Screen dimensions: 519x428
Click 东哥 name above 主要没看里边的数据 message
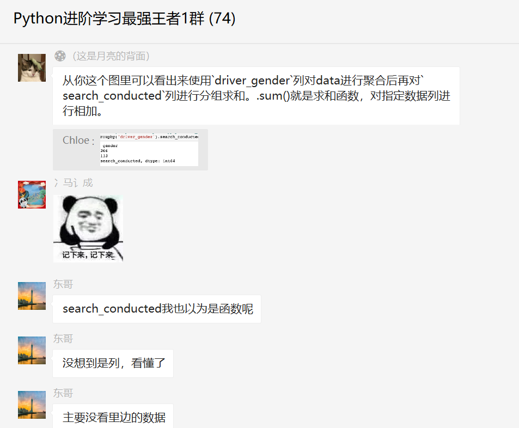click(x=63, y=393)
